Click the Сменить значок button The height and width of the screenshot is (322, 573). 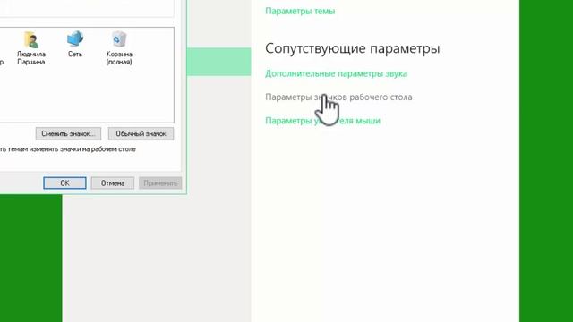pyautogui.click(x=68, y=133)
